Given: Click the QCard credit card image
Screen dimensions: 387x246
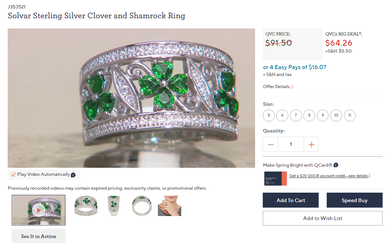Looking at the screenshot, I should pos(276,178).
